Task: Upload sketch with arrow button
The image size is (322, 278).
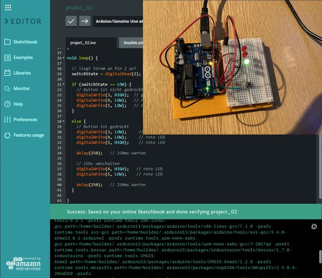Action: point(85,21)
